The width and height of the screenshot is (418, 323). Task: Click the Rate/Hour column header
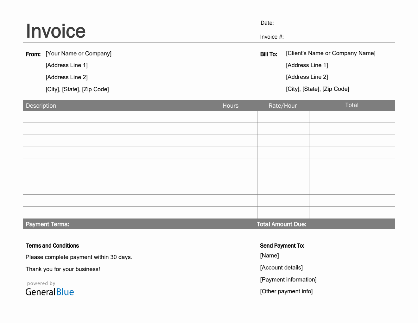tap(282, 105)
